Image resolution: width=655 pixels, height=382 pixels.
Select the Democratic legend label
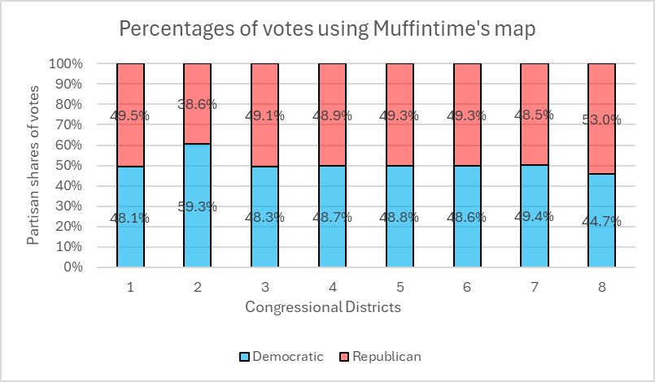click(288, 356)
